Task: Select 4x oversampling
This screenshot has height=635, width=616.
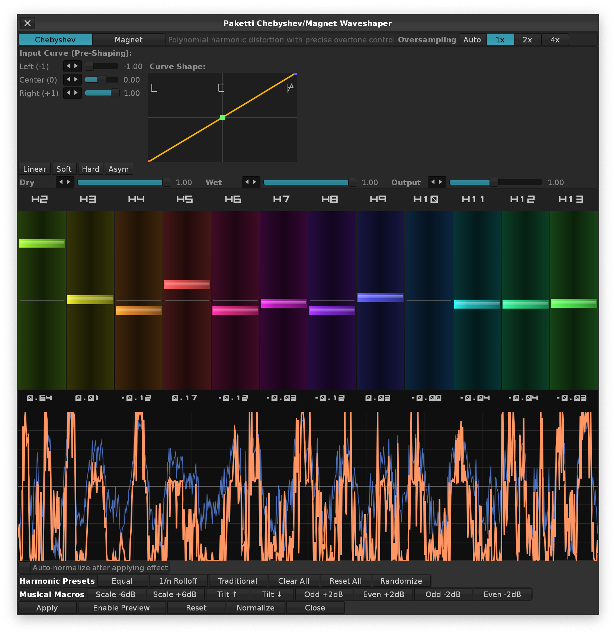Action: [x=555, y=40]
